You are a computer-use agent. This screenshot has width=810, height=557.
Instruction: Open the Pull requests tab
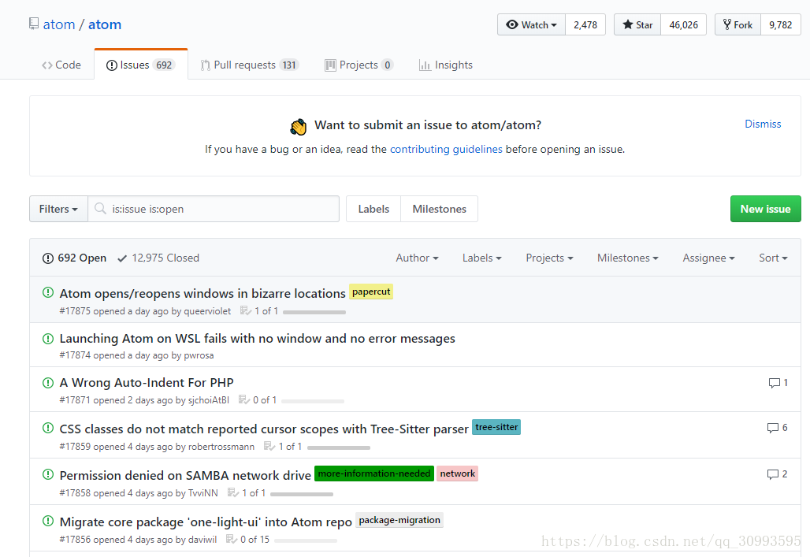point(250,65)
